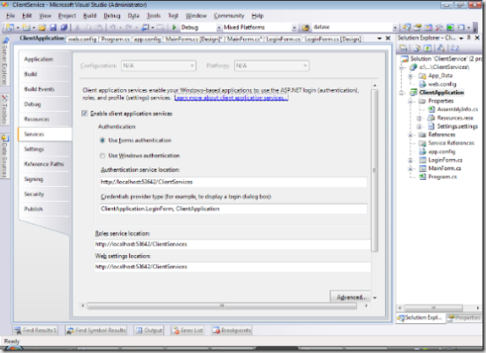
Task: Save the current file with floppy icon
Action: tap(53, 27)
